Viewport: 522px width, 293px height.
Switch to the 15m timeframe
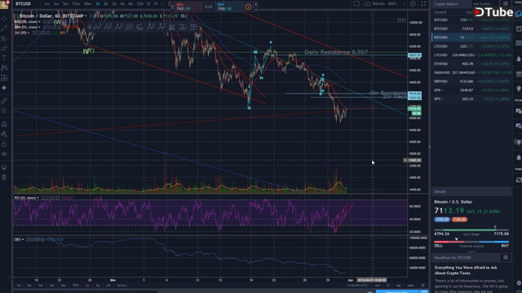(76, 3)
